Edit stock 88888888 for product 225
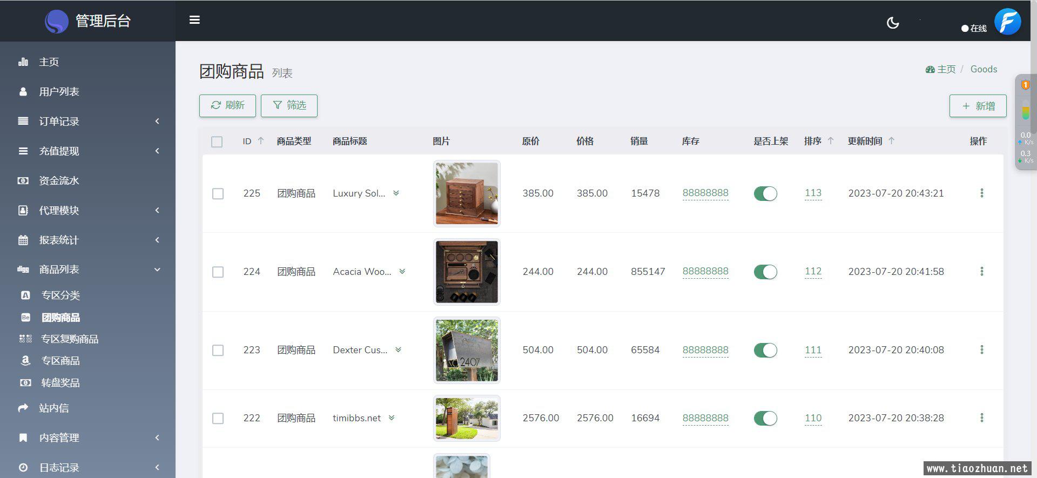The width and height of the screenshot is (1037, 478). 705,193
